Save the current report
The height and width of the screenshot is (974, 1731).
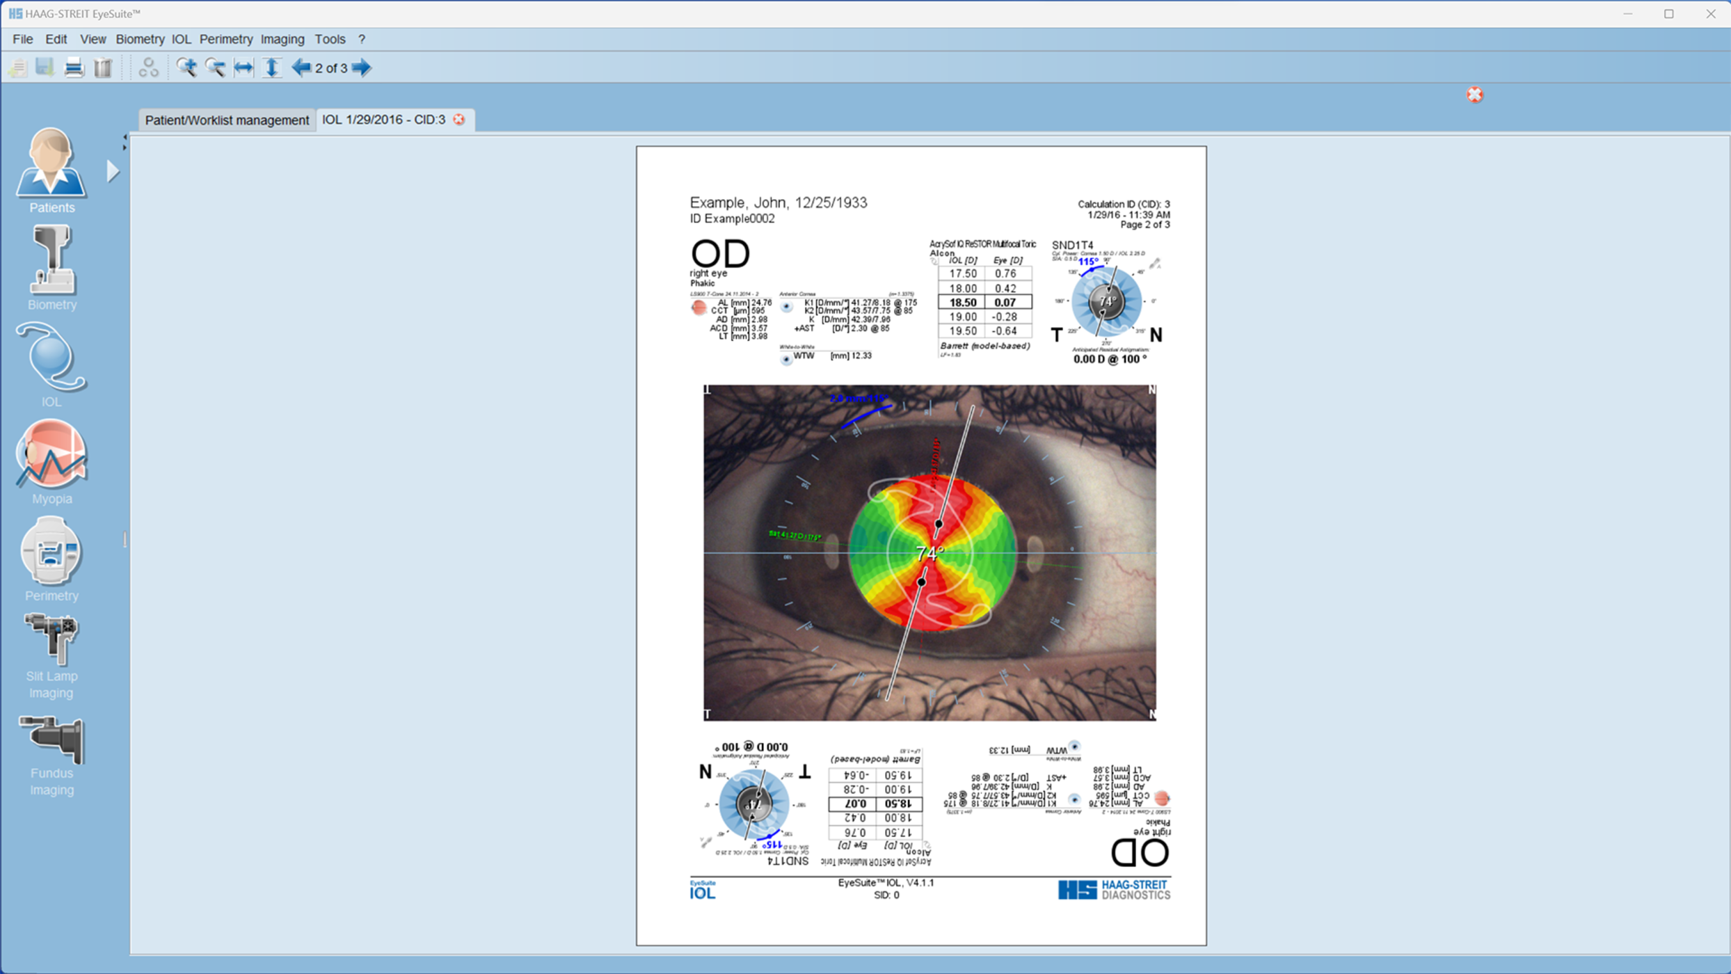[44, 67]
